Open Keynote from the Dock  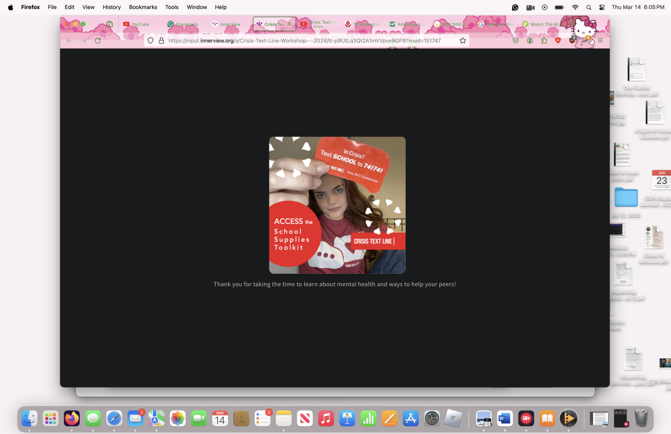tap(347, 418)
